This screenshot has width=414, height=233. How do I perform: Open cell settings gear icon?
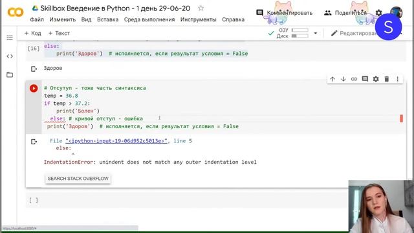click(376, 79)
